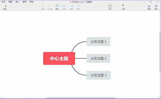Click the 新建 (New) toolbar icon

click(x=5, y=7)
